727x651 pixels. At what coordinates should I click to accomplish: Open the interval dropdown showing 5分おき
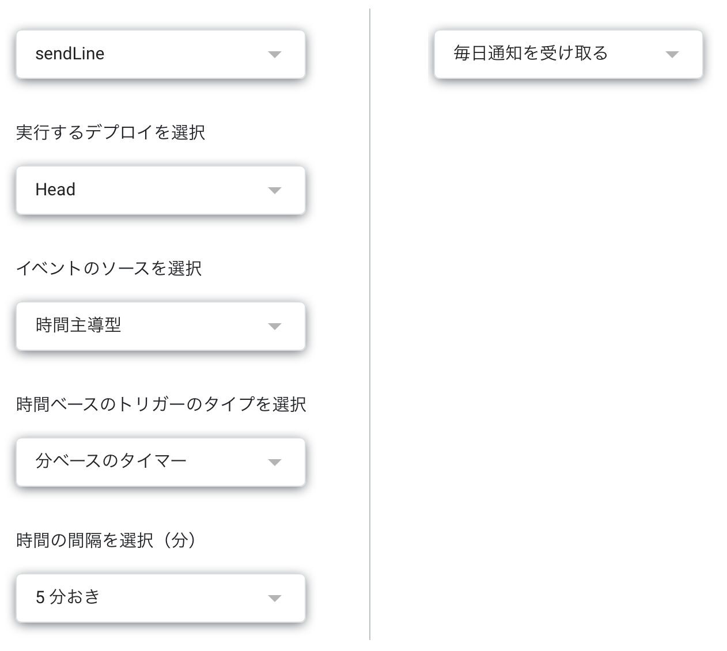pos(161,598)
